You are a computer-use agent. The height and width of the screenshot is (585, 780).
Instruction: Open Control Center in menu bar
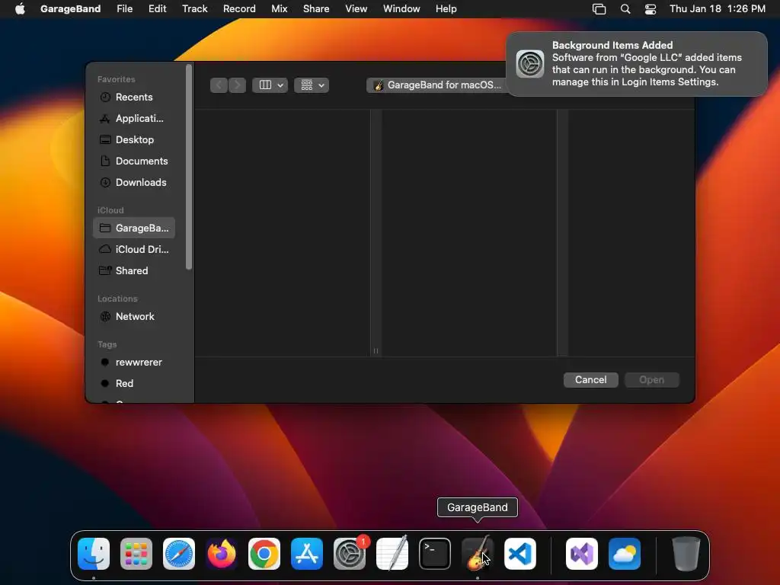click(x=651, y=9)
